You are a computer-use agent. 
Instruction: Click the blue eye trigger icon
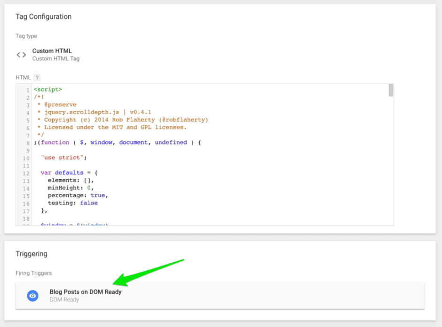pyautogui.click(x=32, y=296)
